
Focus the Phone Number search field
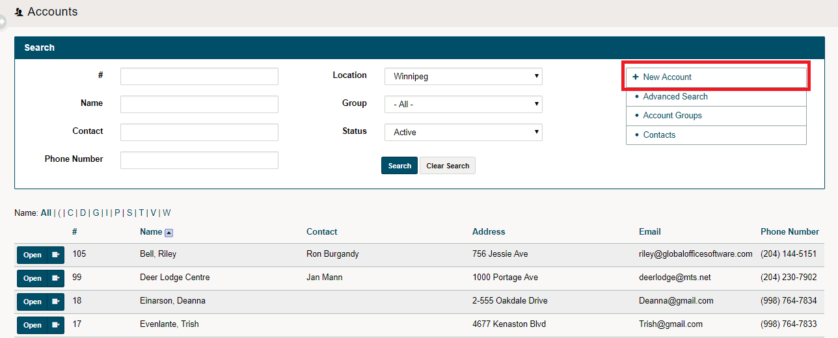(x=199, y=160)
